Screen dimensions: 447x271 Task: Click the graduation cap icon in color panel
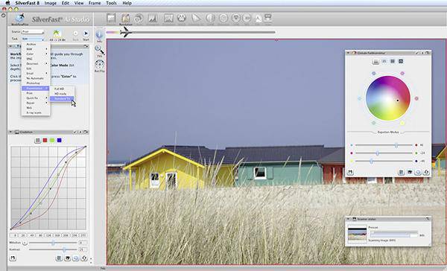410,172
